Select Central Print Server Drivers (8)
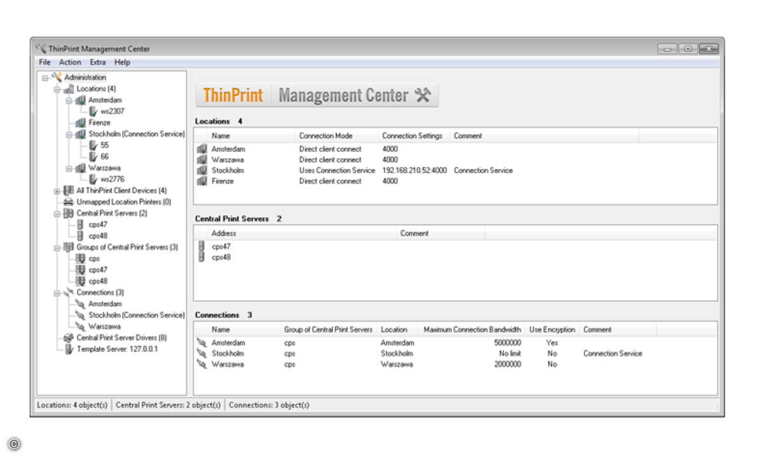This screenshot has width=763, height=458. [121, 338]
